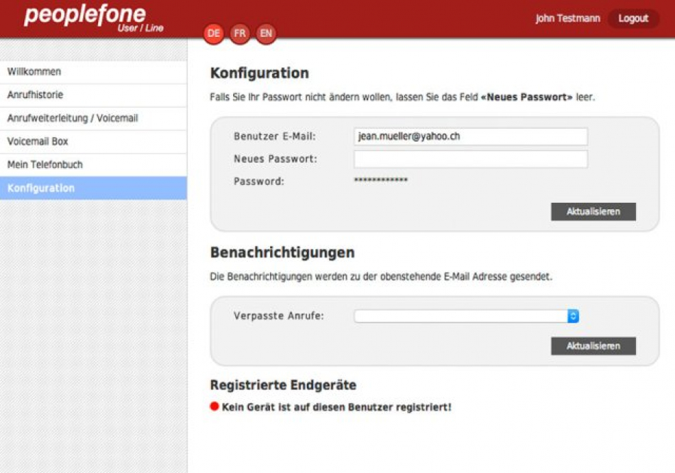Switch language to English with EN icon

tap(266, 33)
